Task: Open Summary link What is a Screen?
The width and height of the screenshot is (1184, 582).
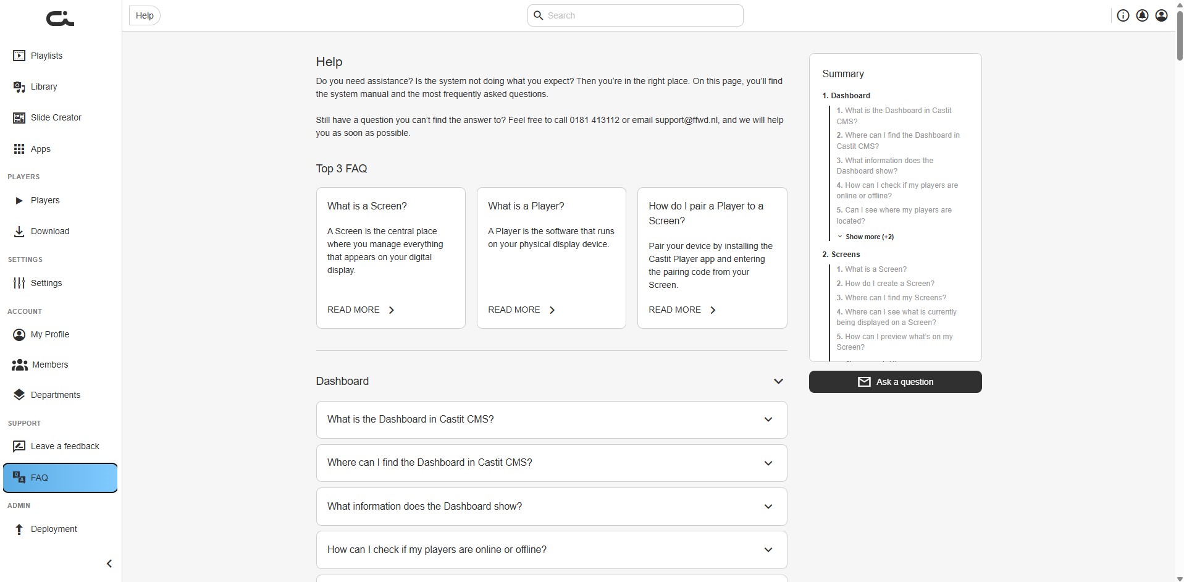Action: (871, 269)
